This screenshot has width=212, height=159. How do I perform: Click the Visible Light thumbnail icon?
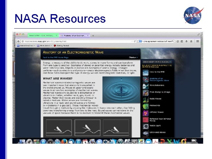[146, 126]
